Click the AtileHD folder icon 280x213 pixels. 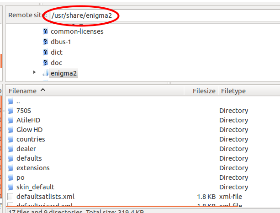11,120
